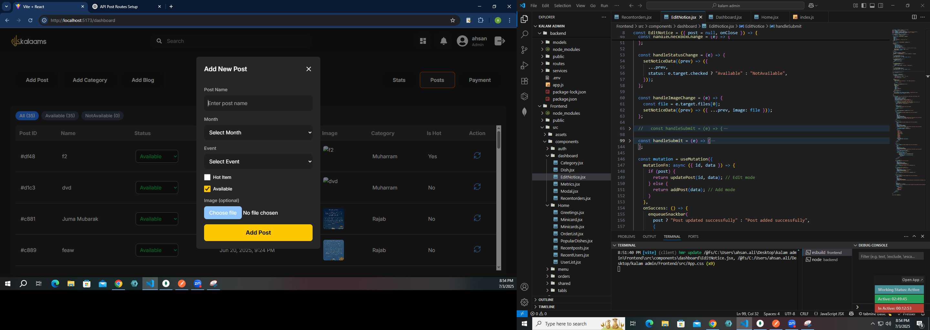Open MongoDB leaf icon in activity bar
Viewport: 930px width, 330px height.
(x=524, y=112)
